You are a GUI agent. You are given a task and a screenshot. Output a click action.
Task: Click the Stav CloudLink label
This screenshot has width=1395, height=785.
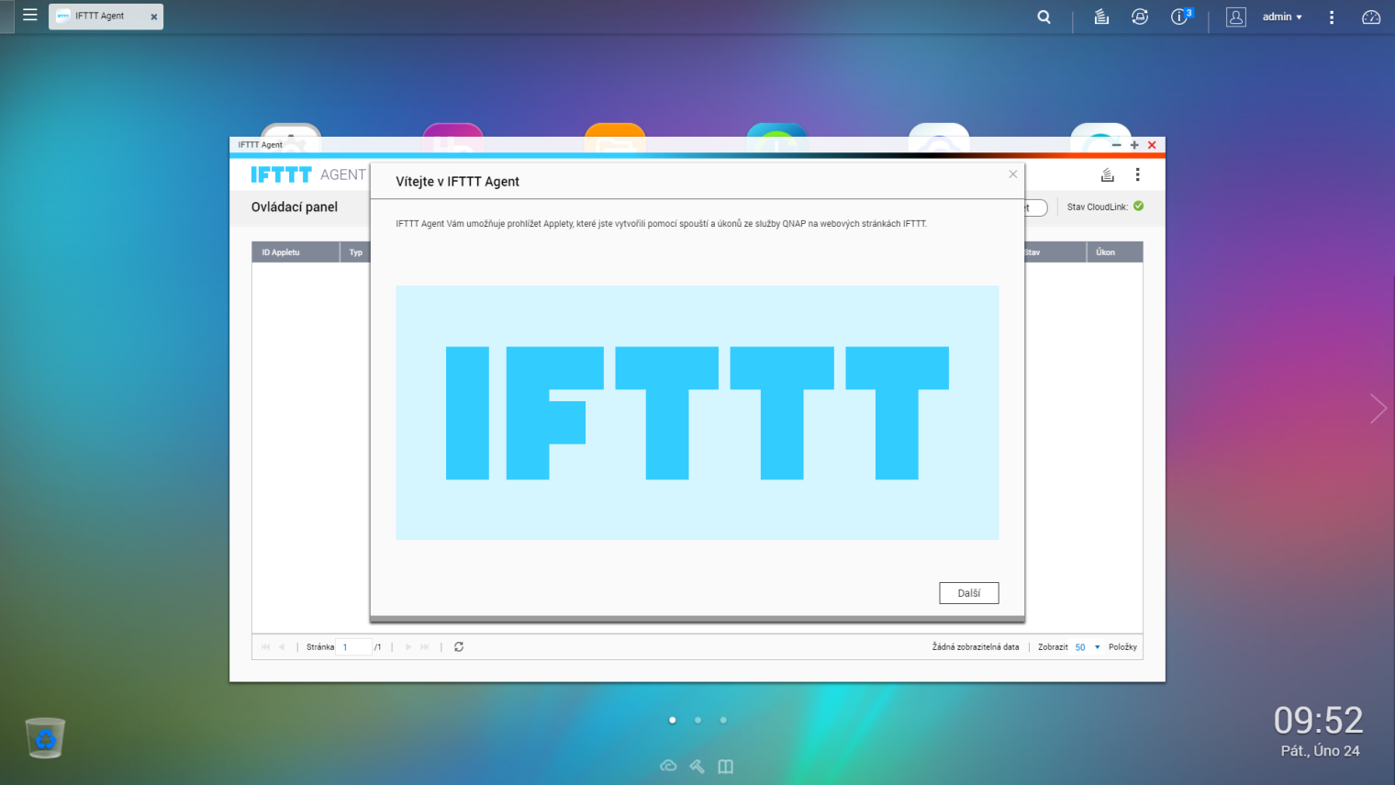[x=1098, y=207]
